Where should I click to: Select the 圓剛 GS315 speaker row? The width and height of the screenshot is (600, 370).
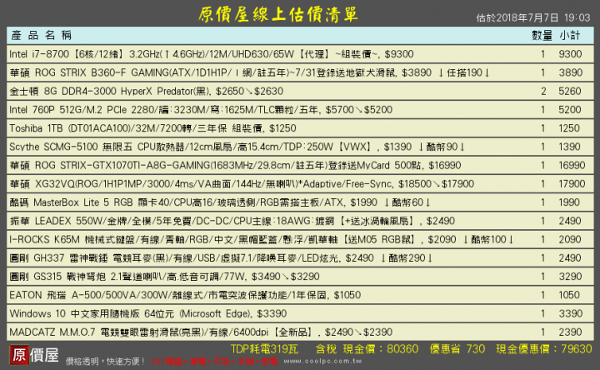(x=300, y=277)
